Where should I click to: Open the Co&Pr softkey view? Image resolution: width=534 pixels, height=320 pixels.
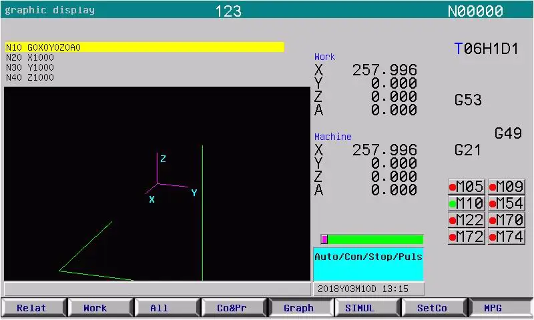tap(233, 308)
